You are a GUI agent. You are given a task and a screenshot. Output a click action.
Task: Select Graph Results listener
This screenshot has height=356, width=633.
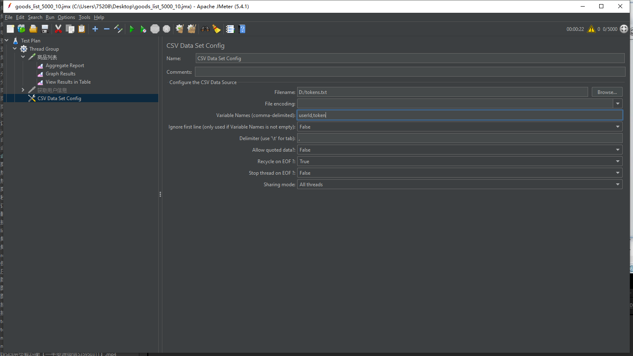click(x=61, y=74)
